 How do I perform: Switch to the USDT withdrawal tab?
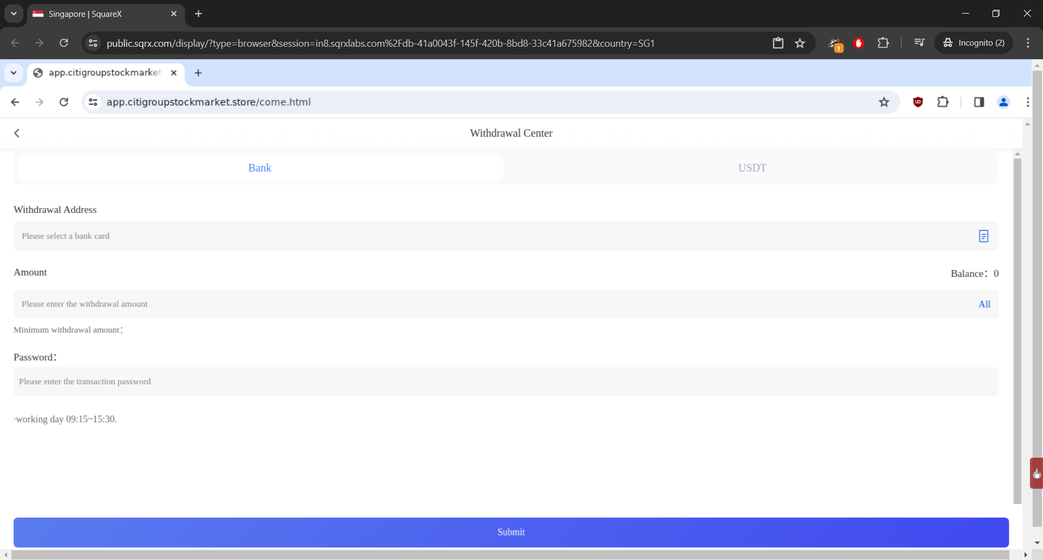(752, 168)
